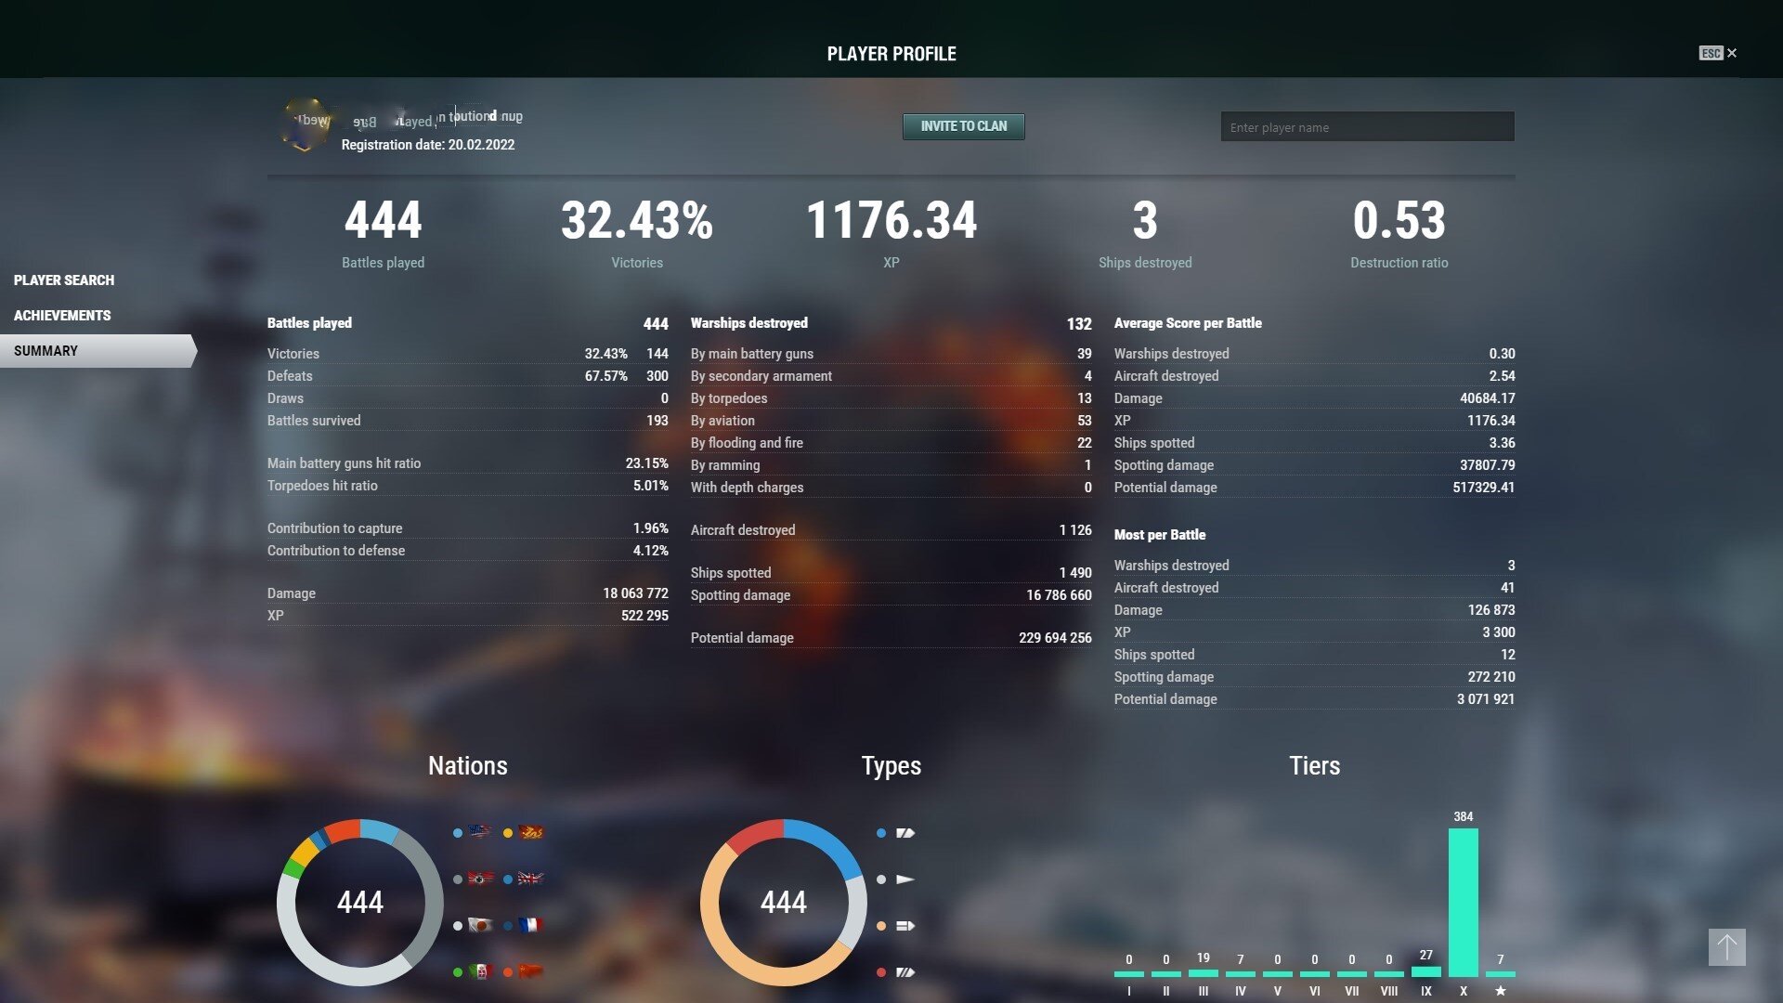The height and width of the screenshot is (1003, 1783).
Task: Select the battleship type icon
Action: pos(905,972)
